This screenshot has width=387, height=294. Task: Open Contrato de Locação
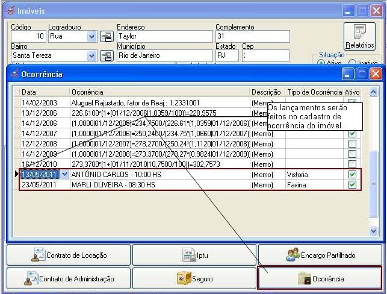pos(68,255)
